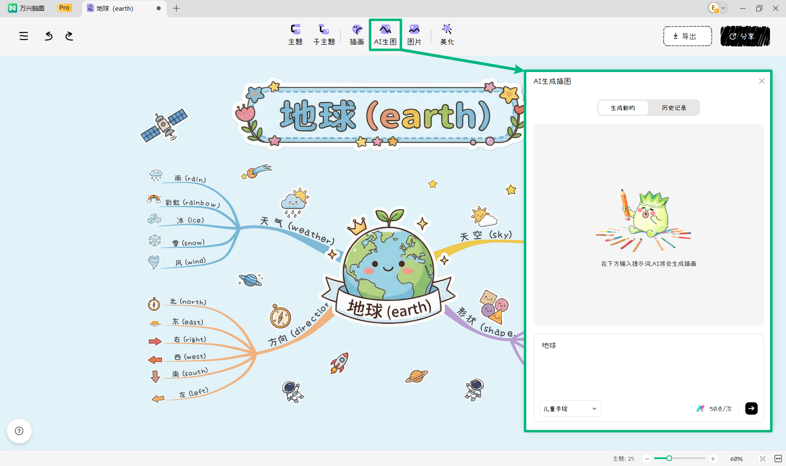Select the 左 (left) subtopic
The height and width of the screenshot is (466, 786).
pyautogui.click(x=194, y=393)
